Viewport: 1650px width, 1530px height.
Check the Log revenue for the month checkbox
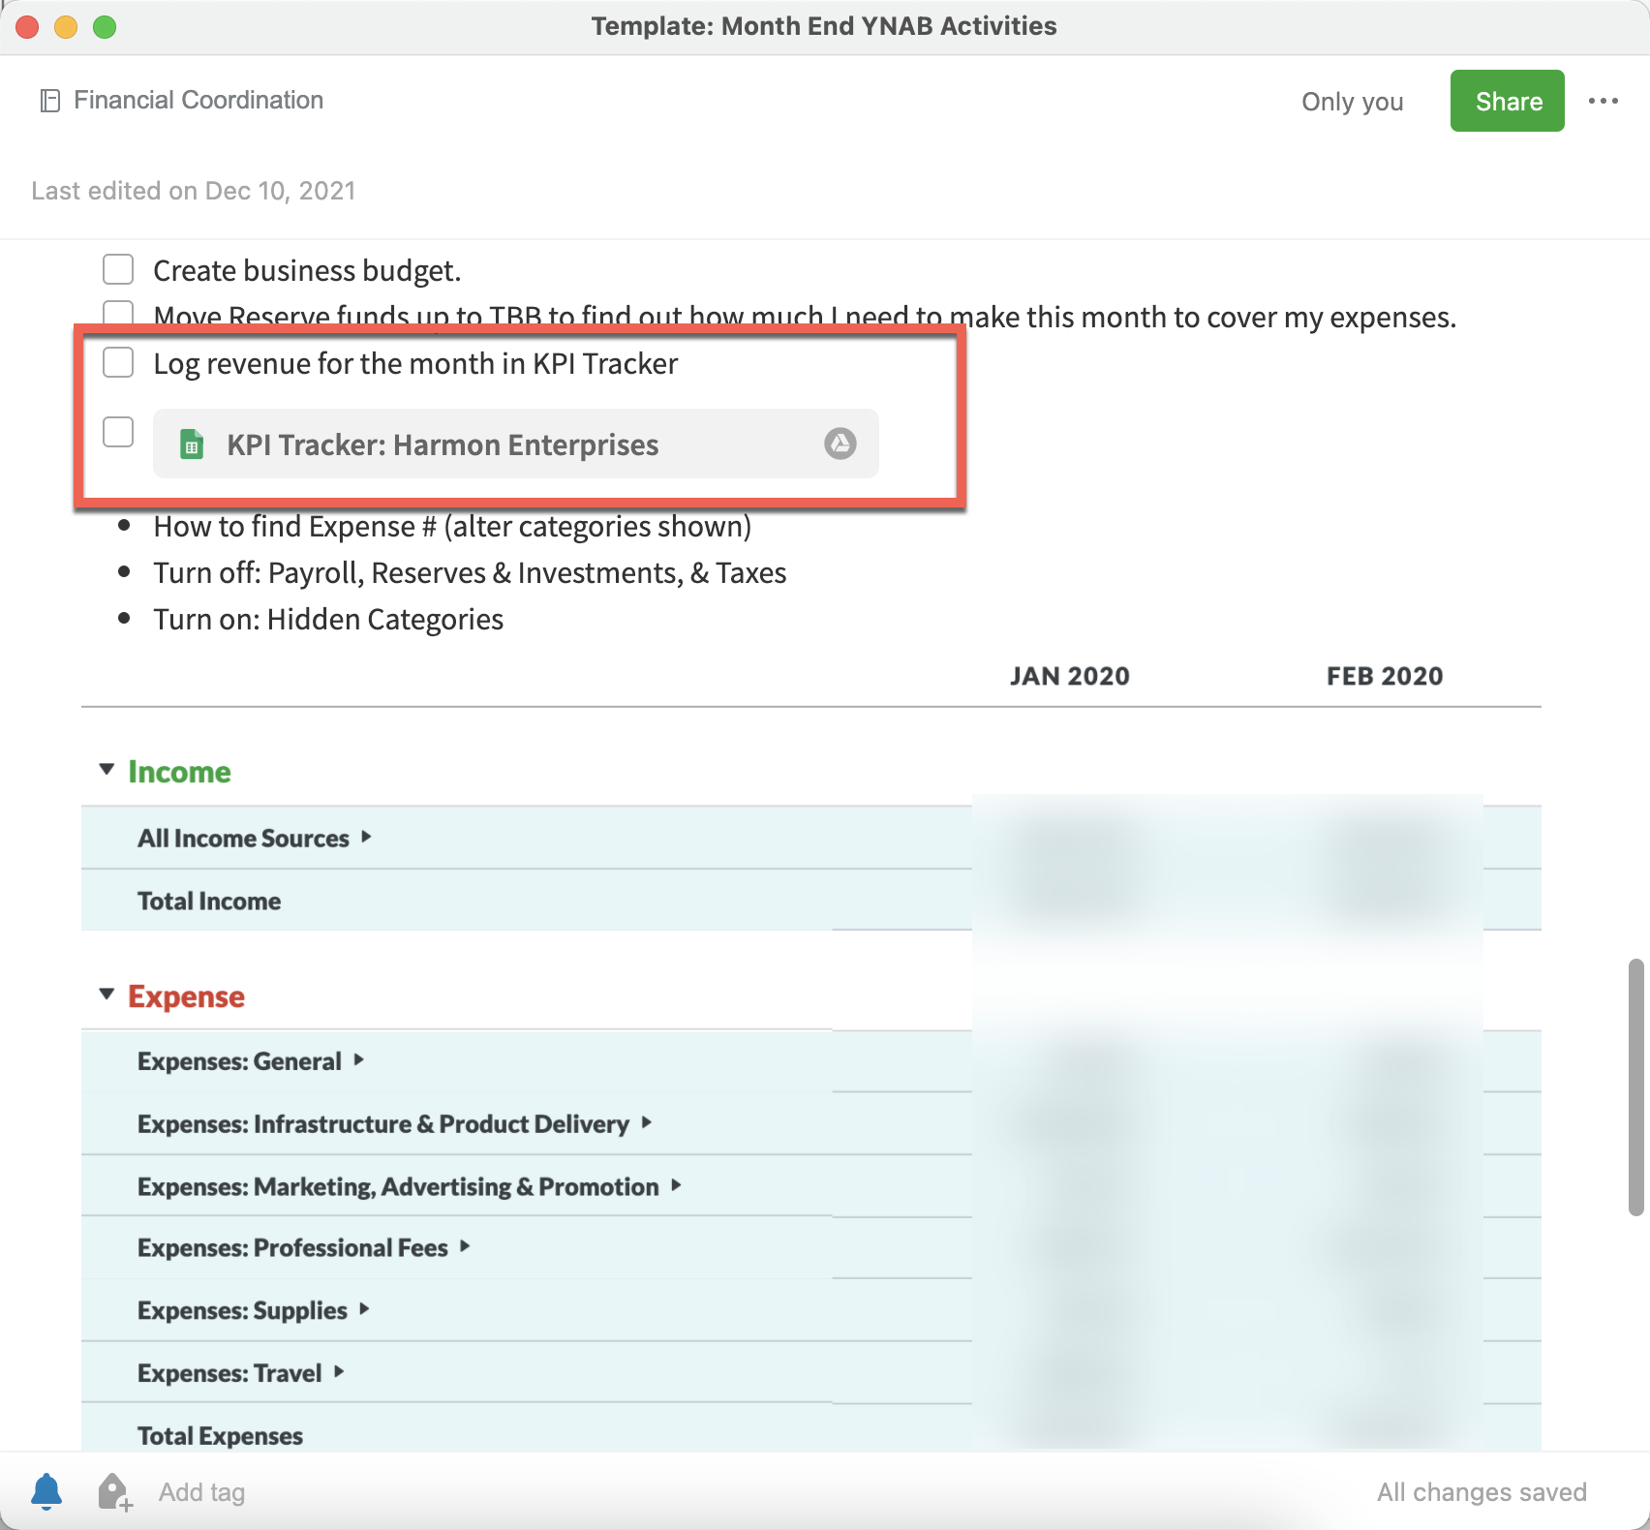117,362
